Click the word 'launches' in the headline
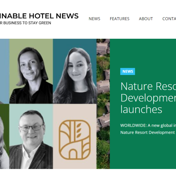The height and width of the screenshot is (176, 176). (141, 109)
